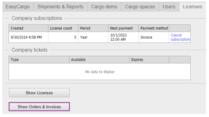The image size is (209, 117).
Task: Open the EasyCargo tab
Action: 18,7
